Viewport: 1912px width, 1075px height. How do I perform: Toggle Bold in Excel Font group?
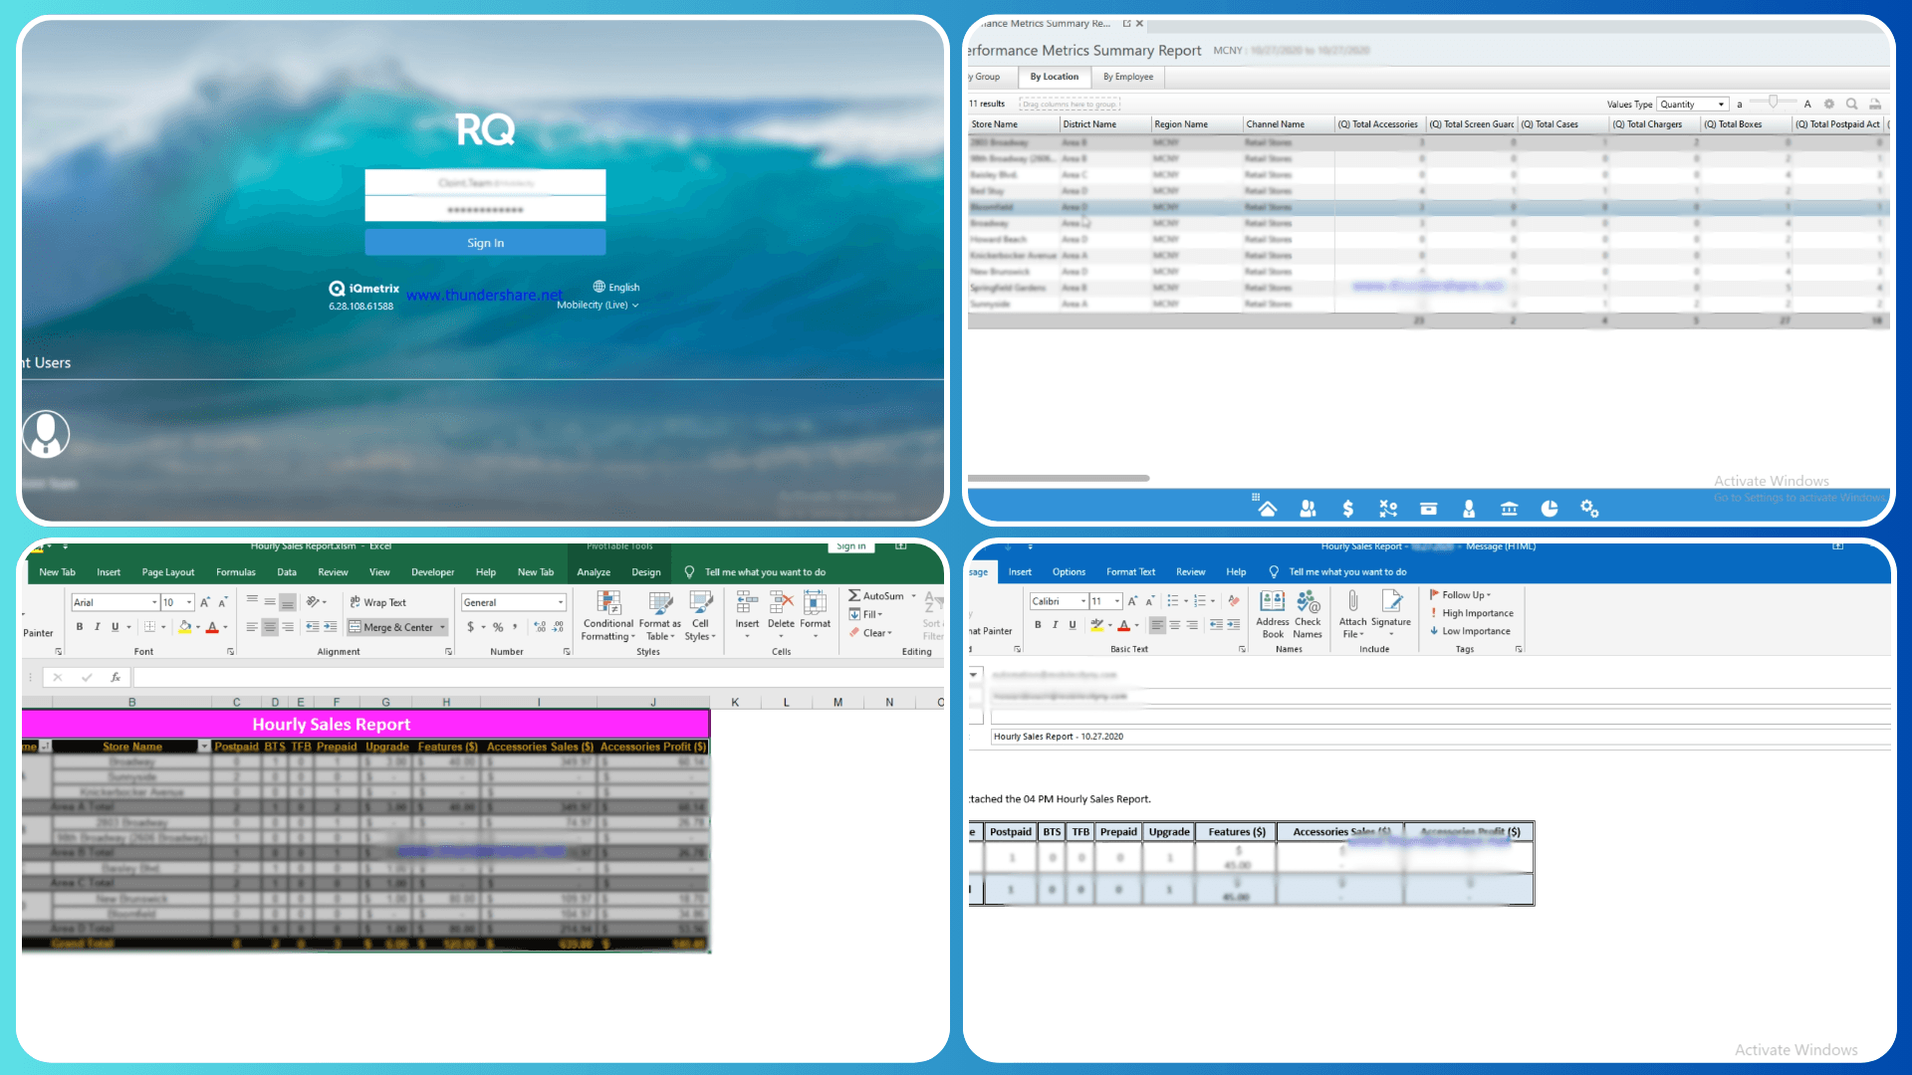point(80,627)
